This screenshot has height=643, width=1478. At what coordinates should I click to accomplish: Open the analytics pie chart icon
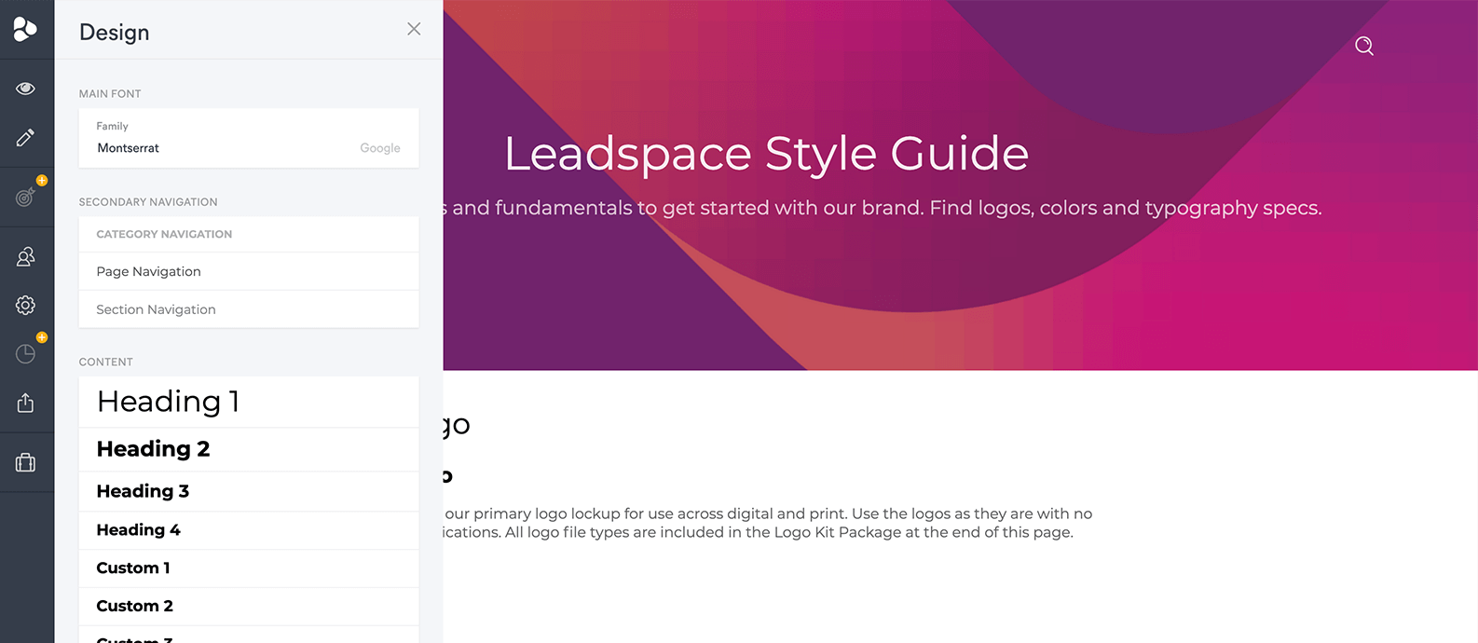[25, 353]
